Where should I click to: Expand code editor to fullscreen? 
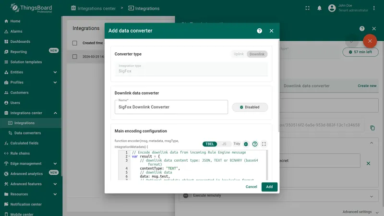point(264,144)
